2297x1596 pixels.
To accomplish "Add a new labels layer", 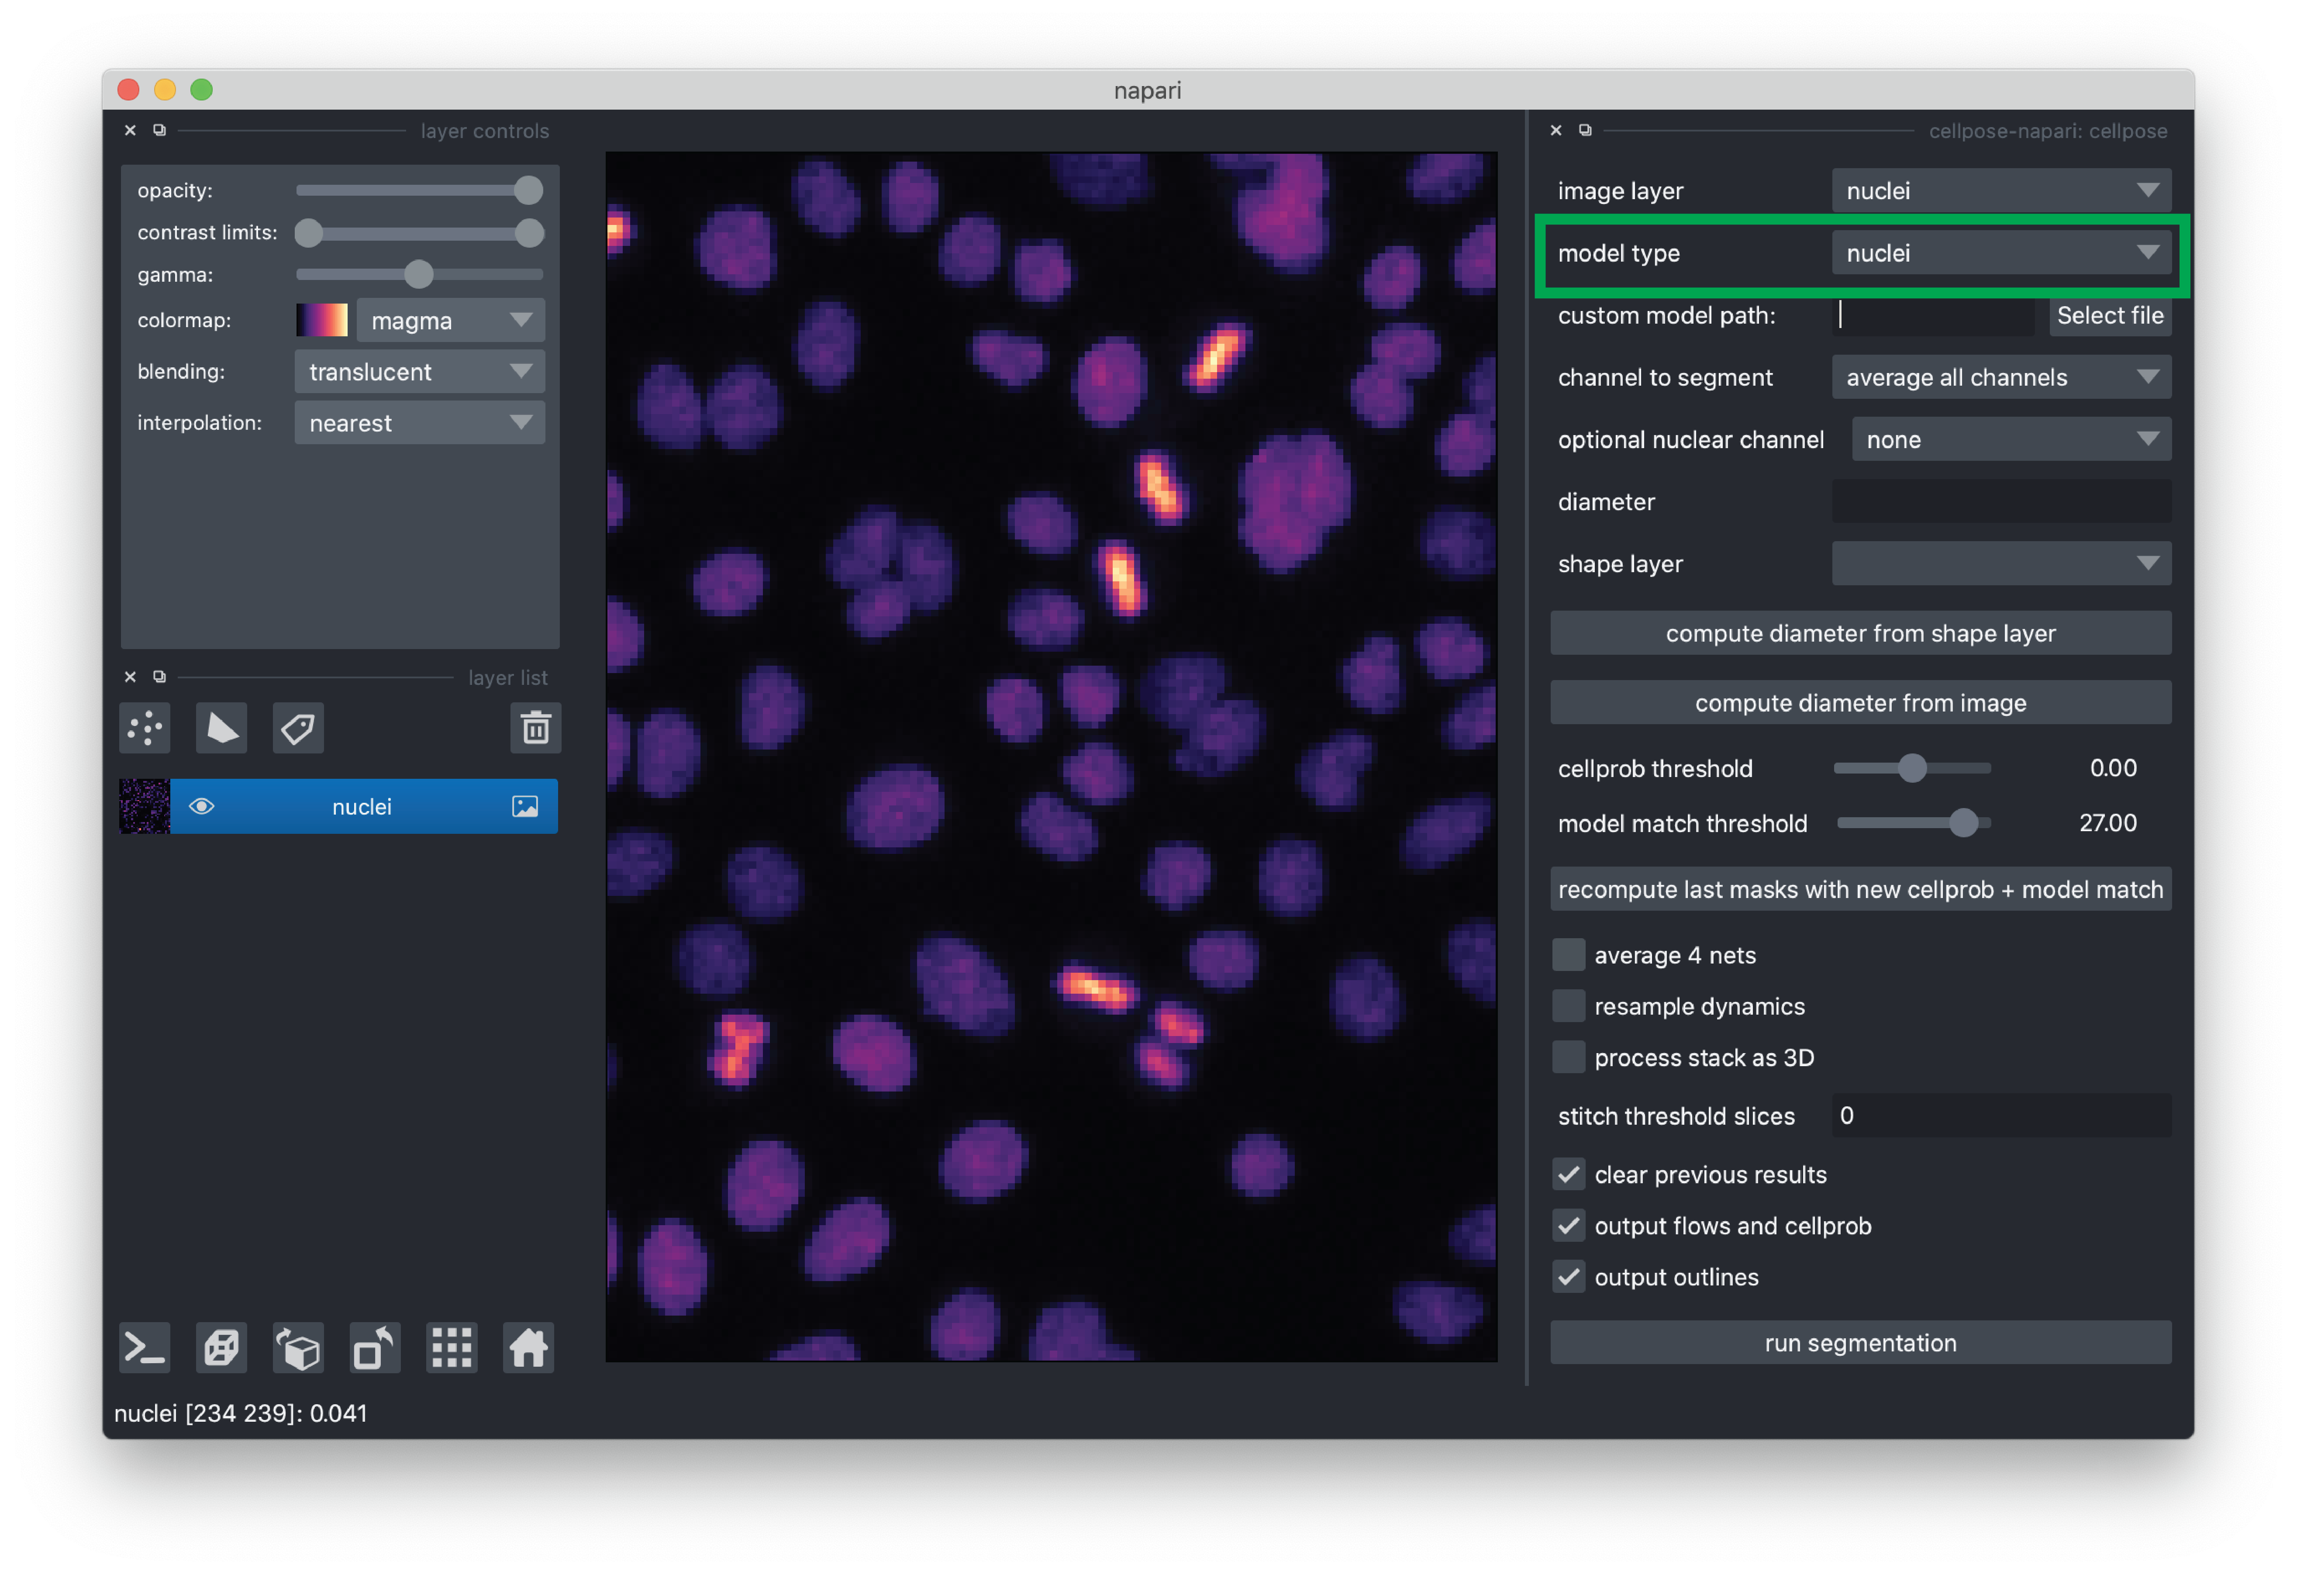I will click(298, 728).
